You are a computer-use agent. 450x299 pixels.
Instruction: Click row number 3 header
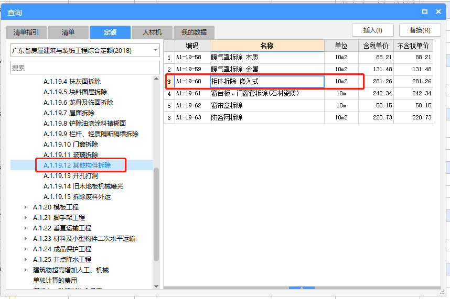coord(169,82)
